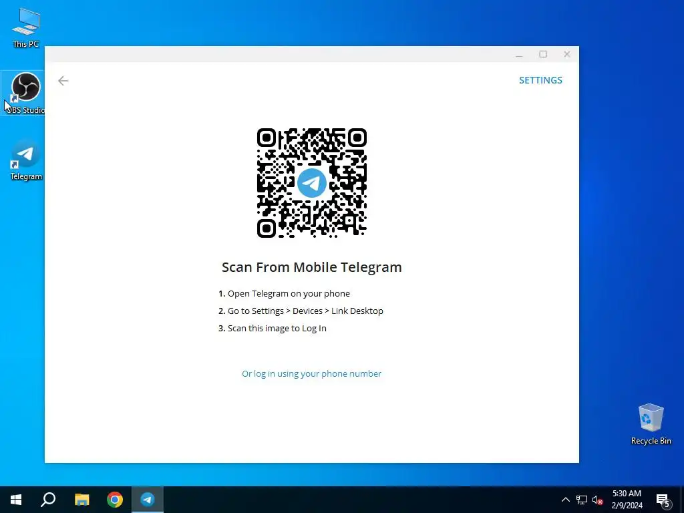Click 'Open Telegram on your phone' step
Viewport: 684px width, 513px height.
284,294
